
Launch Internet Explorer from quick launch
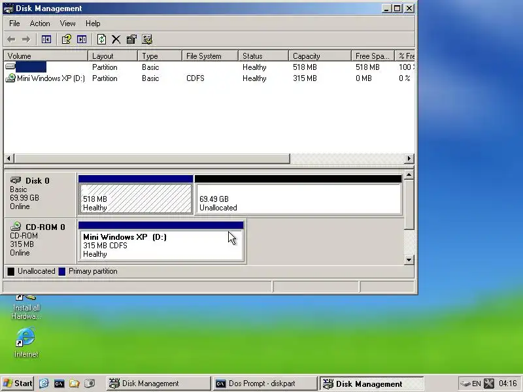pyautogui.click(x=44, y=384)
